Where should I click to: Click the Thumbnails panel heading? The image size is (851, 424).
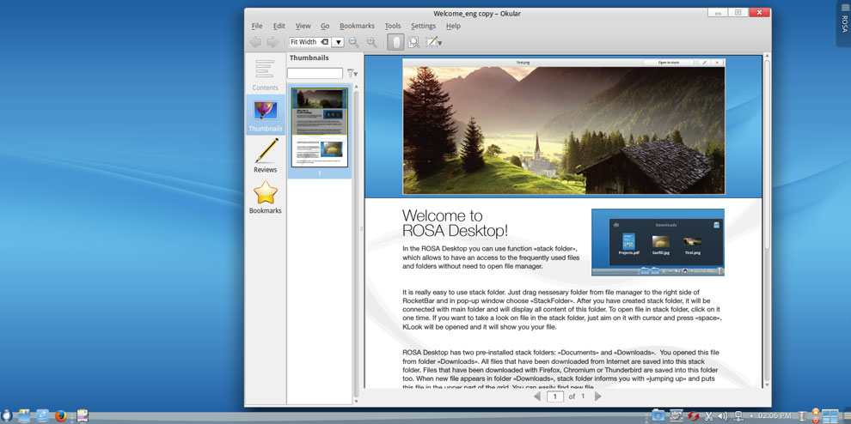point(309,58)
